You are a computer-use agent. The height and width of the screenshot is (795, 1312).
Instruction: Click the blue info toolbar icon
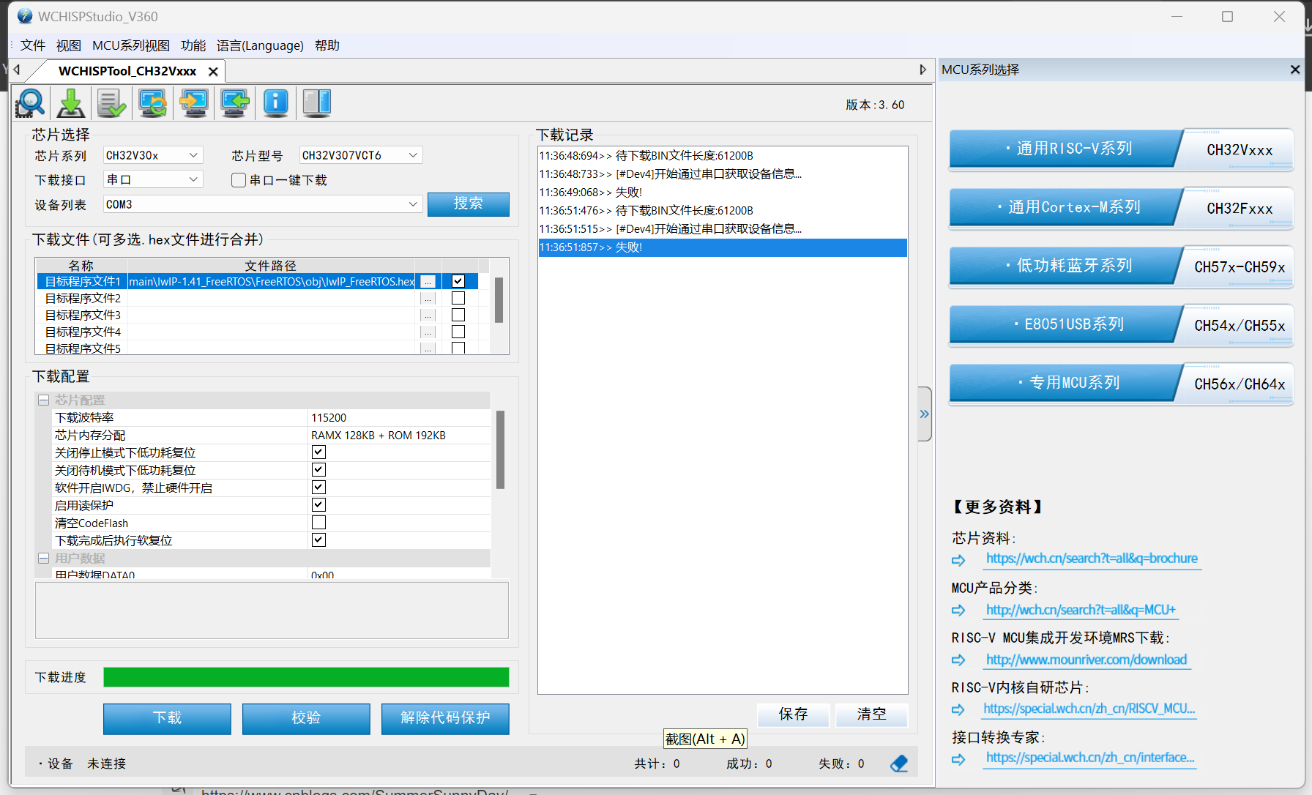[276, 103]
